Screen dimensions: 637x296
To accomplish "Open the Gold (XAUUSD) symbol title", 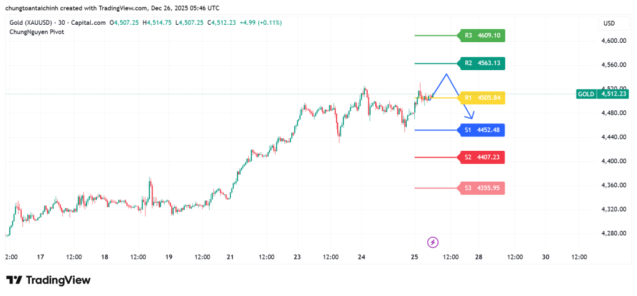I will 34,23.
